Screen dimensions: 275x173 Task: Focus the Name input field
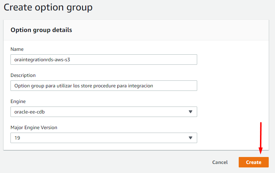tap(104, 60)
